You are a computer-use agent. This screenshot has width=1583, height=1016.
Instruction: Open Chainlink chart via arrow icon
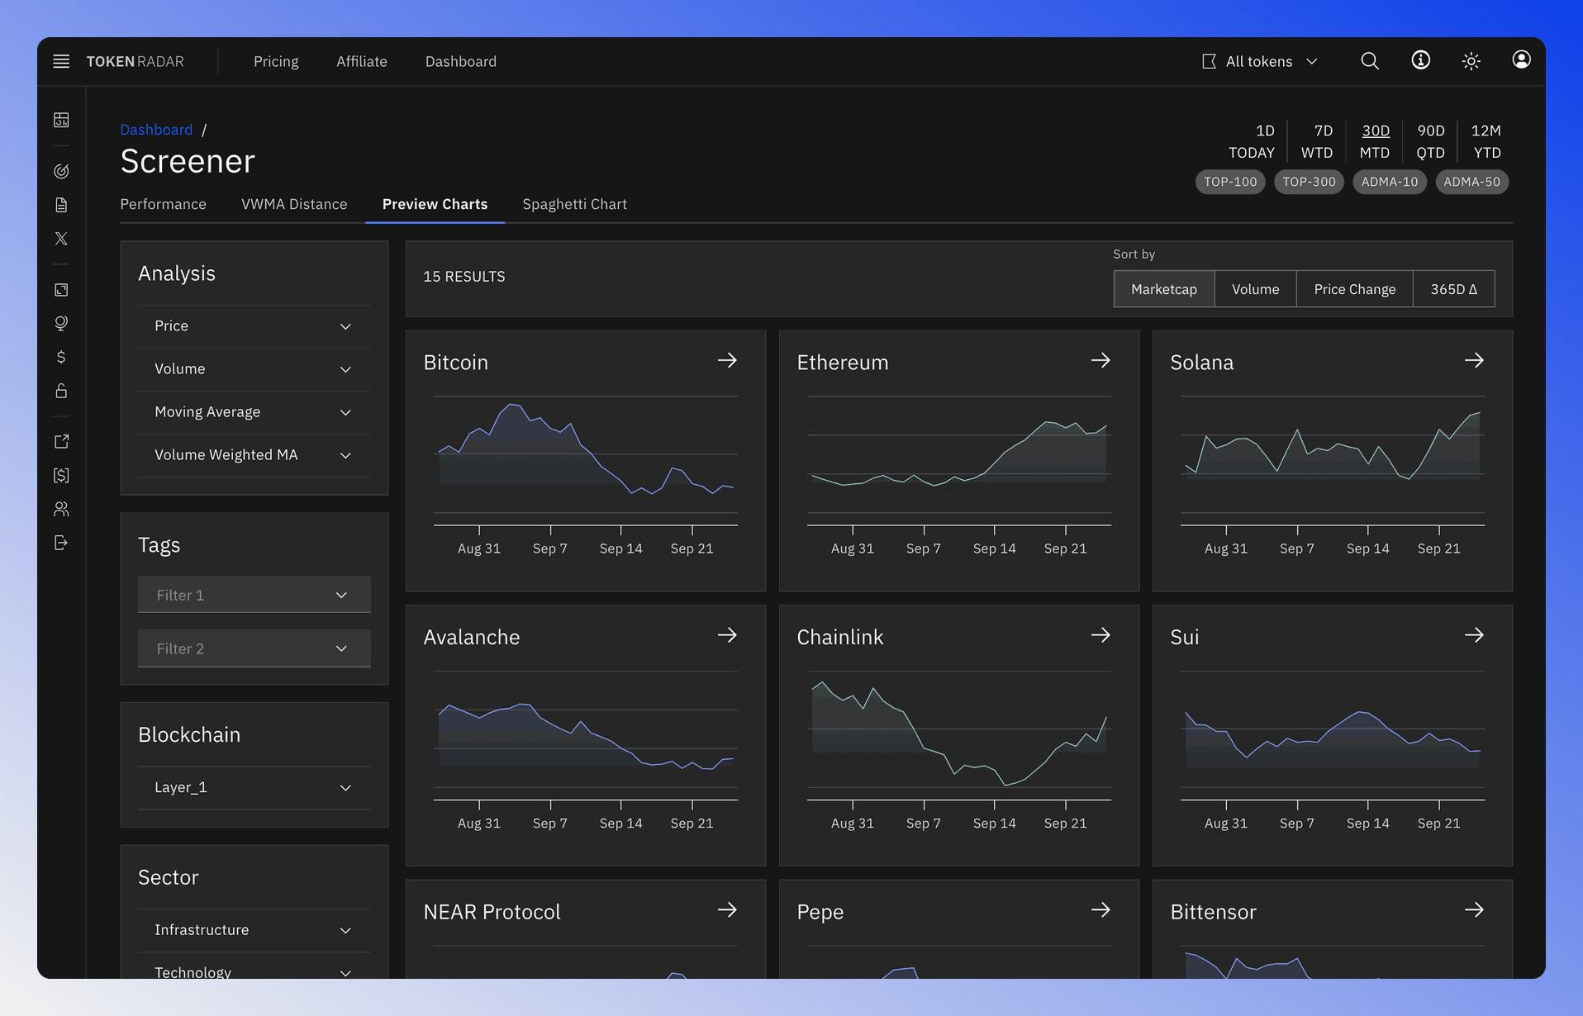(x=1100, y=635)
